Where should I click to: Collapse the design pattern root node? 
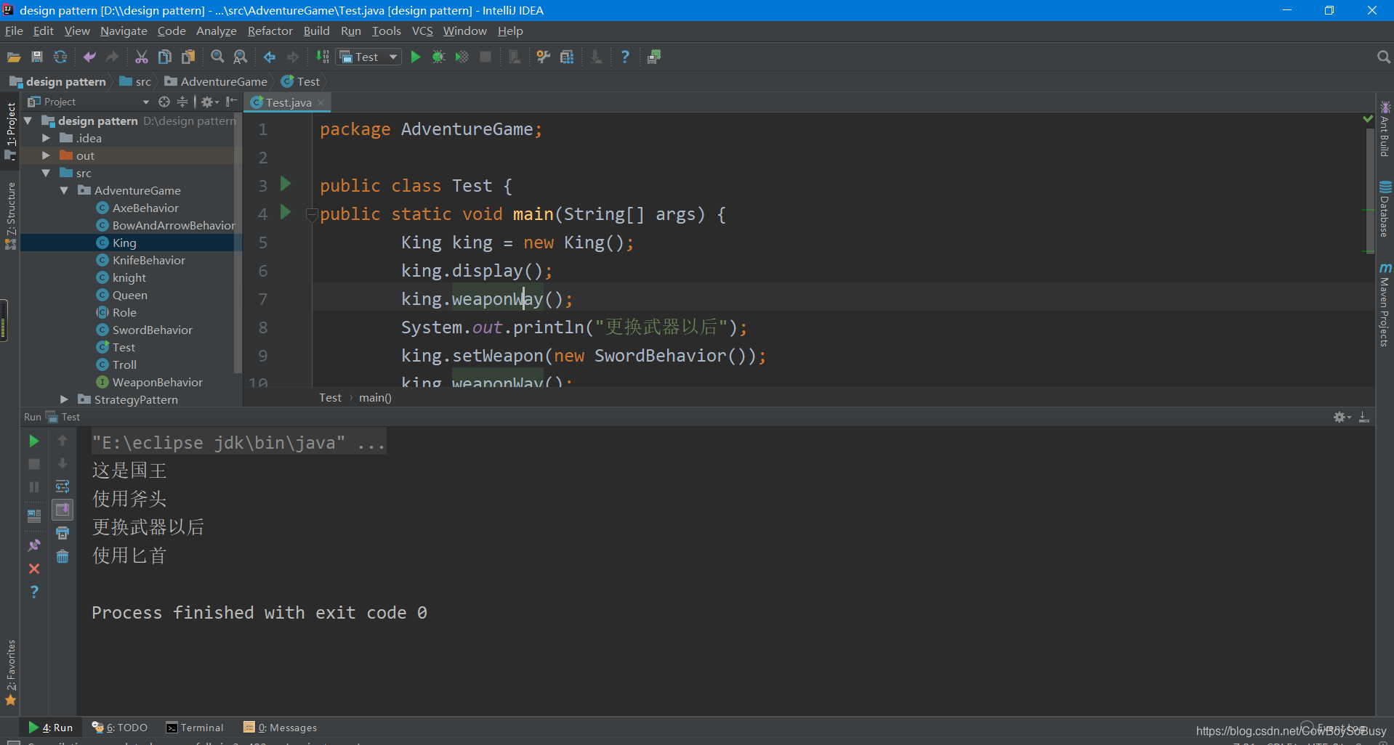point(28,121)
